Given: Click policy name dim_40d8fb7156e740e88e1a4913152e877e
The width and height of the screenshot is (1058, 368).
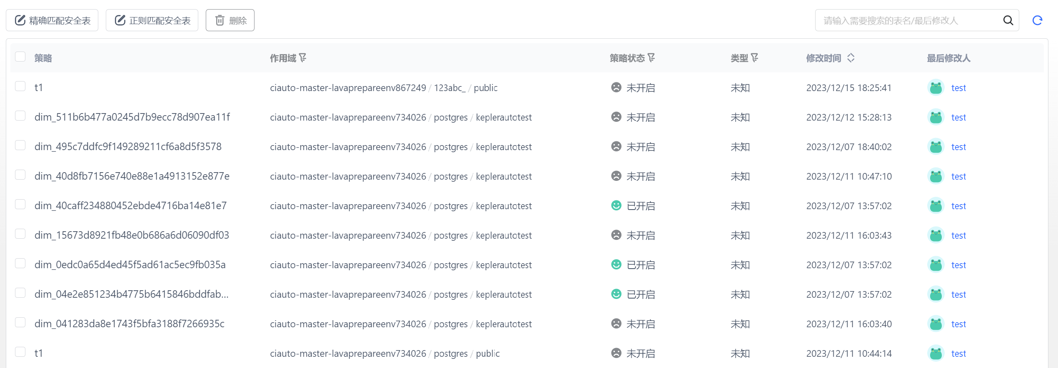Looking at the screenshot, I should (132, 176).
